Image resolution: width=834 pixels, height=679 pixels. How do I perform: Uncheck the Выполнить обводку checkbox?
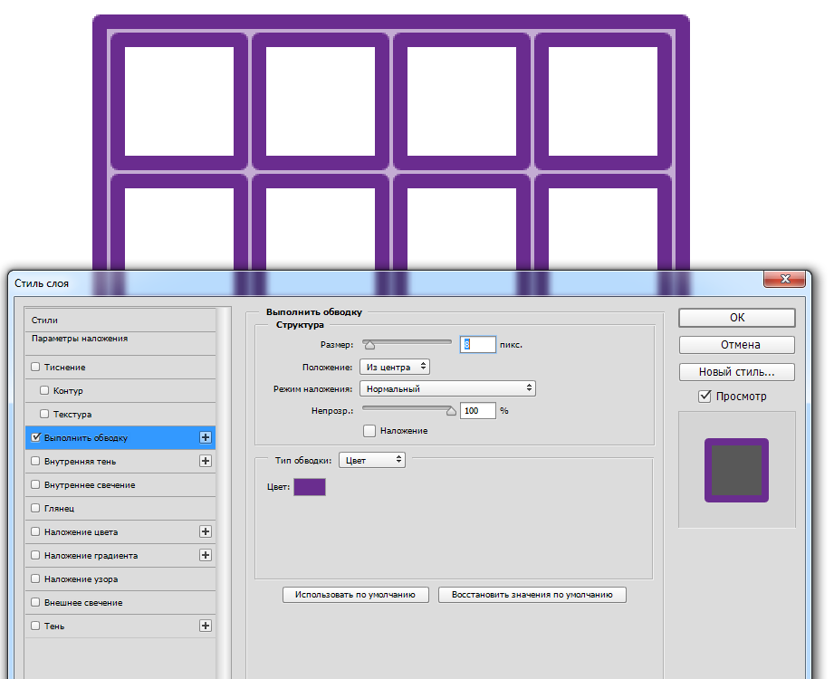(35, 437)
